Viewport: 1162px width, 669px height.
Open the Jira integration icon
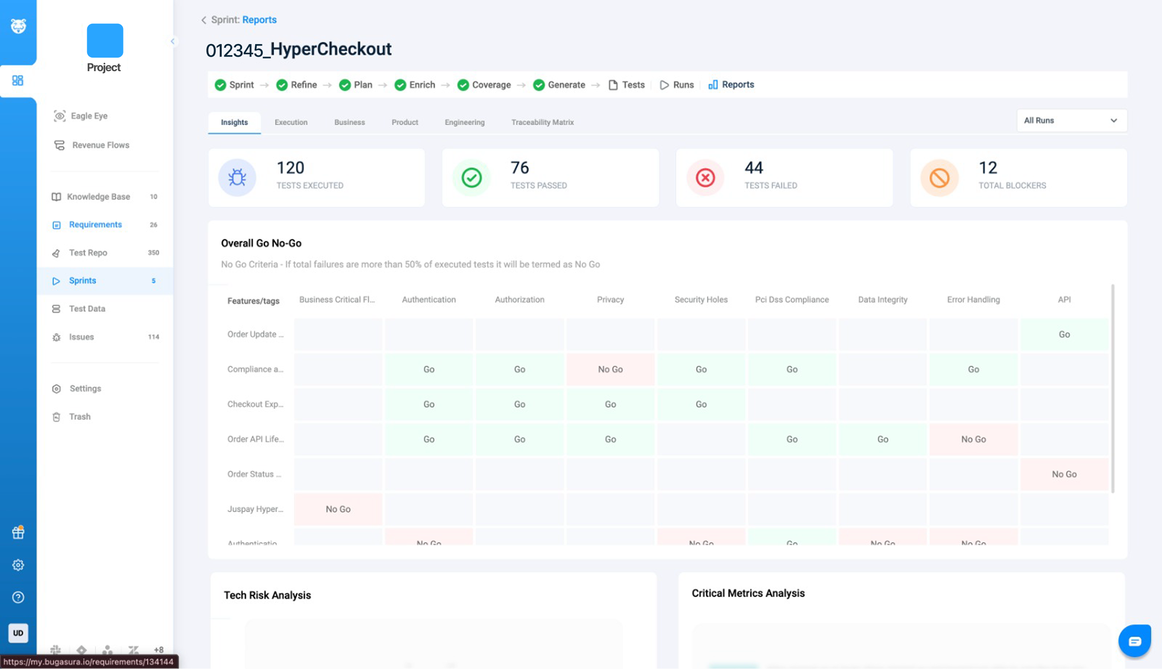(81, 650)
